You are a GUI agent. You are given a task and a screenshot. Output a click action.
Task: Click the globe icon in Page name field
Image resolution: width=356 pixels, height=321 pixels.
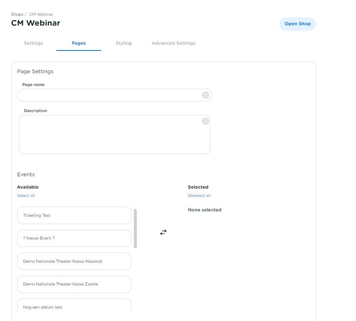pyautogui.click(x=205, y=95)
